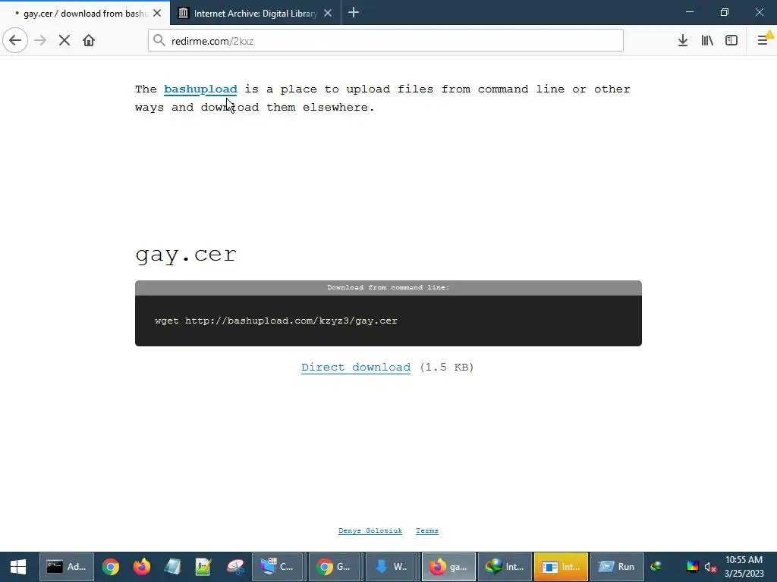Image resolution: width=777 pixels, height=582 pixels.
Task: Open the Firefox home page
Action: [x=89, y=41]
